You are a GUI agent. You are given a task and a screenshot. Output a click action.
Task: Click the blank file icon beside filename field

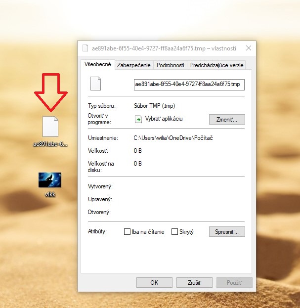click(95, 84)
